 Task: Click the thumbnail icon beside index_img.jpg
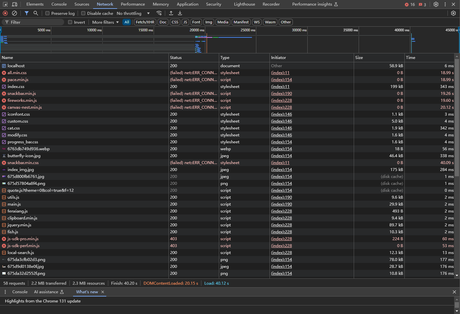pos(4,170)
